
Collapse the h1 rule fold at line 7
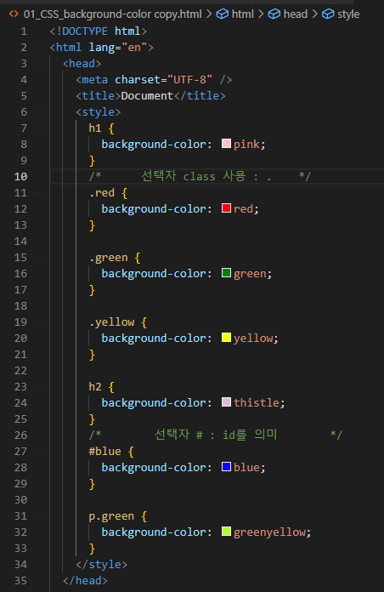tap(40, 128)
